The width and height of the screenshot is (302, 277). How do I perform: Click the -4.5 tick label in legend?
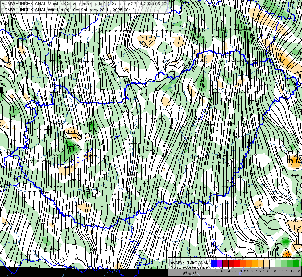pyautogui.click(x=222, y=271)
